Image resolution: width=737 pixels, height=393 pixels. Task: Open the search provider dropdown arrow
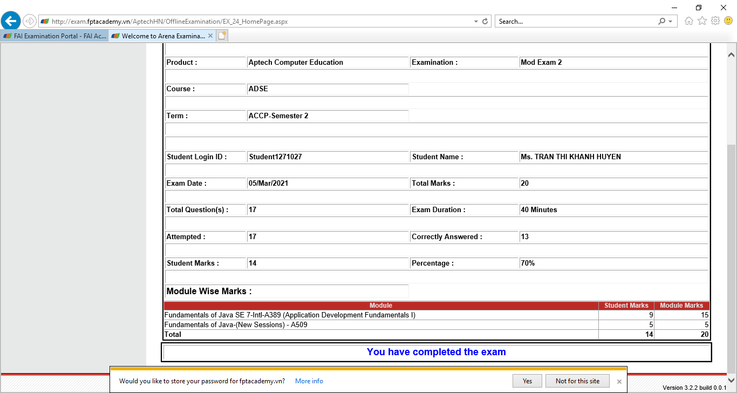pyautogui.click(x=671, y=22)
